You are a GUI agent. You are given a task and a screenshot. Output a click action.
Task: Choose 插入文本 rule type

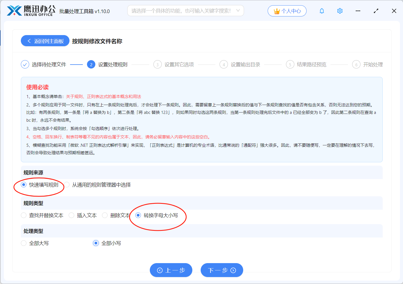pos(71,216)
